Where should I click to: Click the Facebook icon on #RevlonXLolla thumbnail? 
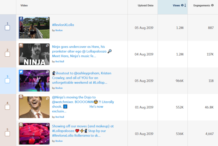[21, 19]
